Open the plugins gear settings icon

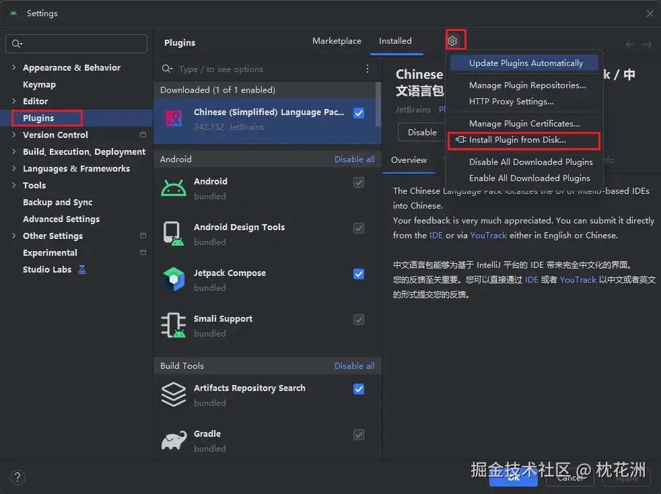tap(452, 41)
